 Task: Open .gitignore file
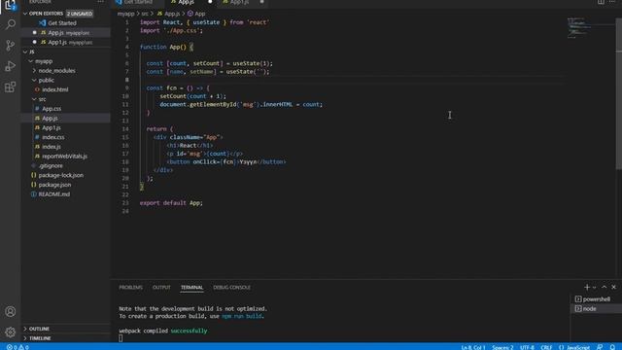coord(51,166)
